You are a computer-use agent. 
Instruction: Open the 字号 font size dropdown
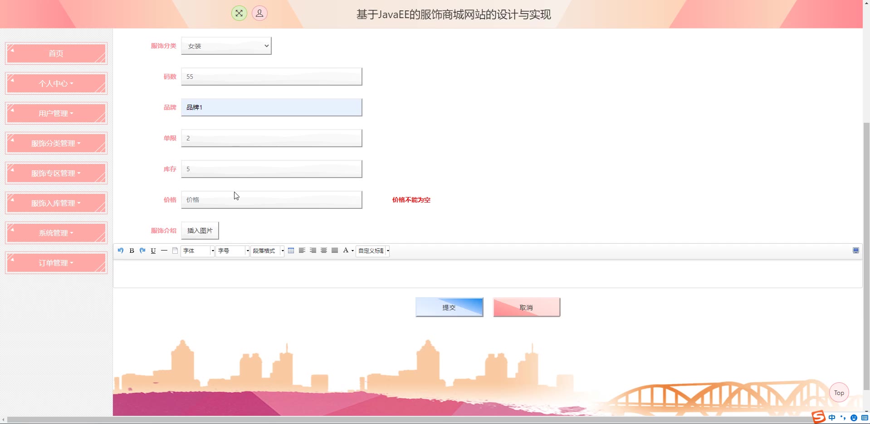[x=233, y=251]
